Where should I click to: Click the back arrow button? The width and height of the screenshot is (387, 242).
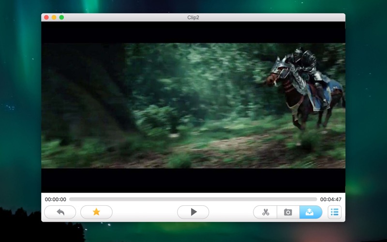pos(60,212)
